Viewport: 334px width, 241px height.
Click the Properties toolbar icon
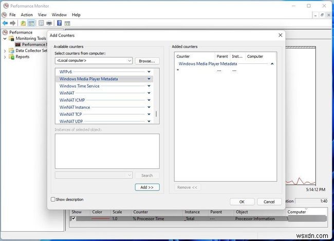(41, 23)
